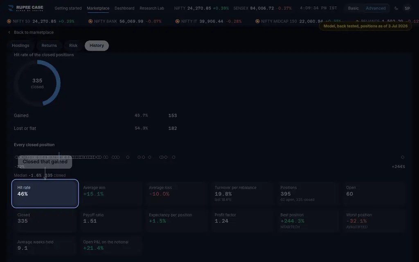
Task: Click the NIFTY BANK ticker coin icon
Action: click(90, 21)
